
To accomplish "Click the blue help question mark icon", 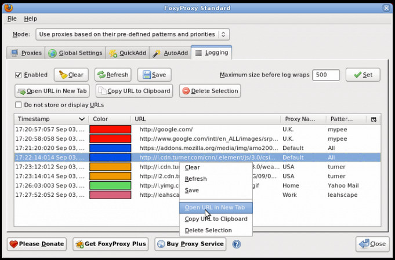I will pyautogui.click(x=237, y=244).
